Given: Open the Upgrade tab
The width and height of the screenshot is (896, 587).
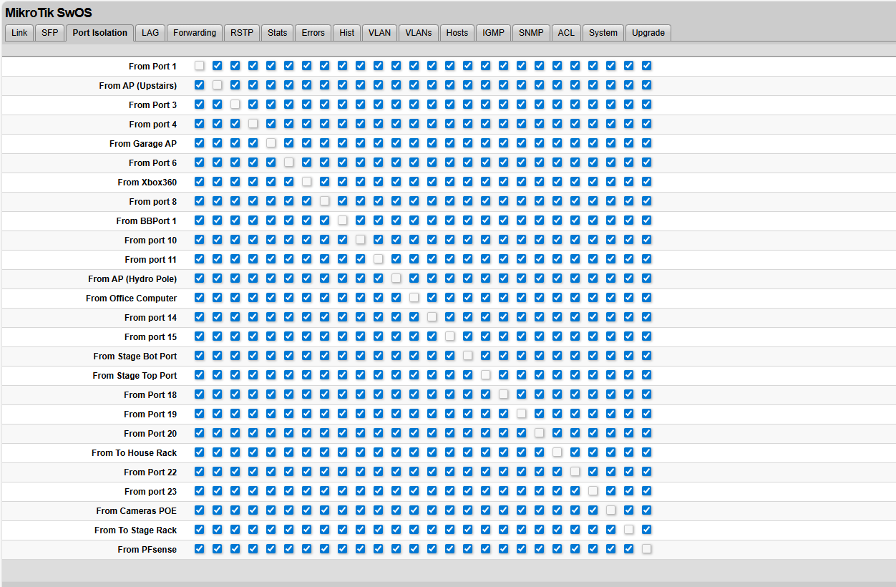Looking at the screenshot, I should pyautogui.click(x=648, y=33).
